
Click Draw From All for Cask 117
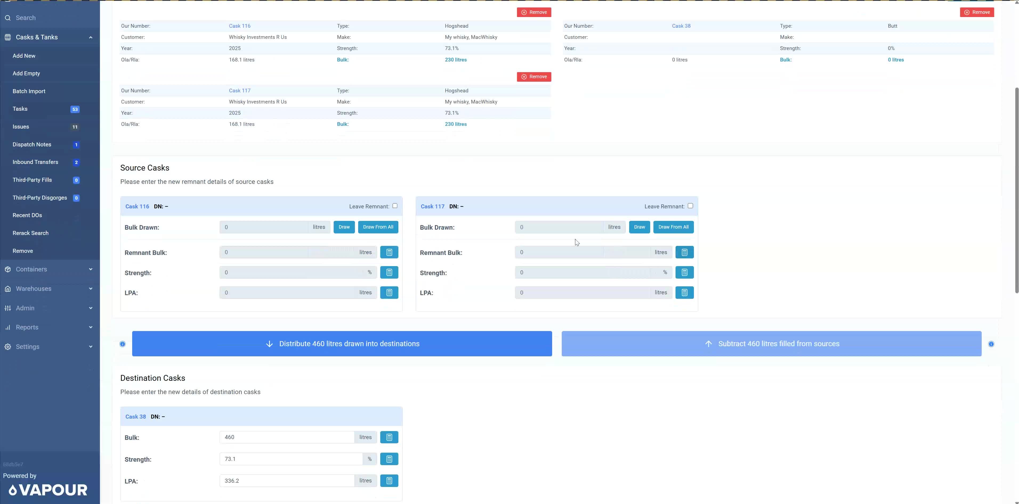pos(673,227)
